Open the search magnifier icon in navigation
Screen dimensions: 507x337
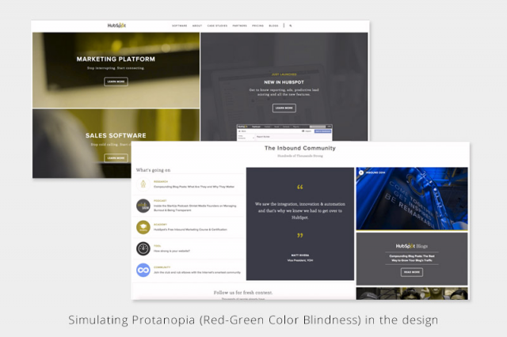tap(291, 26)
